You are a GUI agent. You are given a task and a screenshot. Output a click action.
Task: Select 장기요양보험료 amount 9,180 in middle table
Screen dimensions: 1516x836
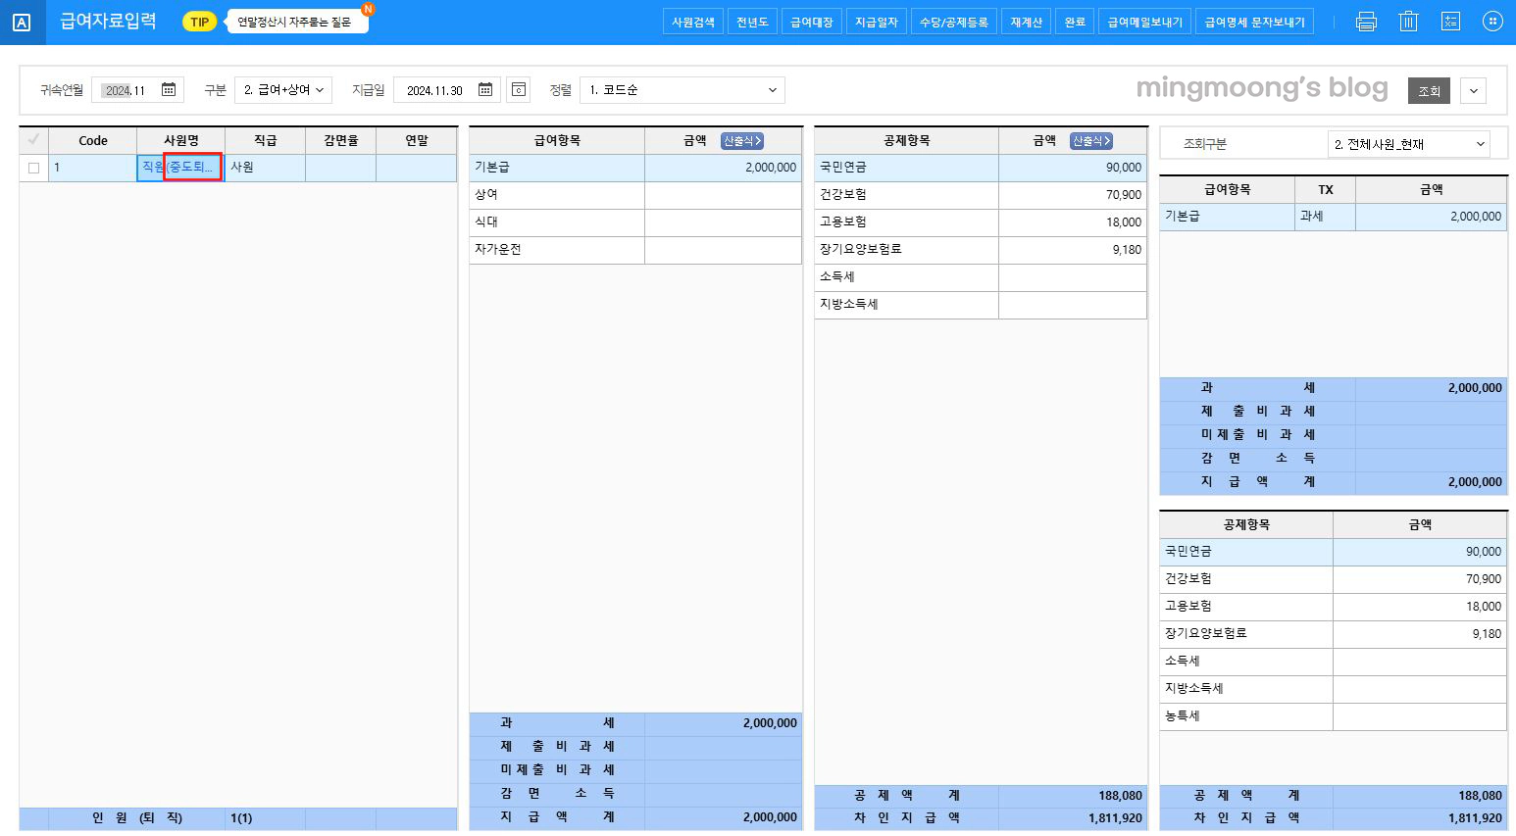[1073, 250]
